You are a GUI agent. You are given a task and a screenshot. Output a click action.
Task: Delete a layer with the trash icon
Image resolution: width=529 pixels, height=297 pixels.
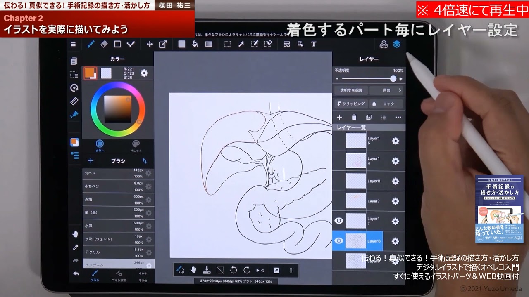click(354, 117)
